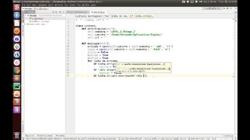This screenshot has height=140, width=250.
Task: Open the run configuration dropdown
Action: click(x=212, y=9)
